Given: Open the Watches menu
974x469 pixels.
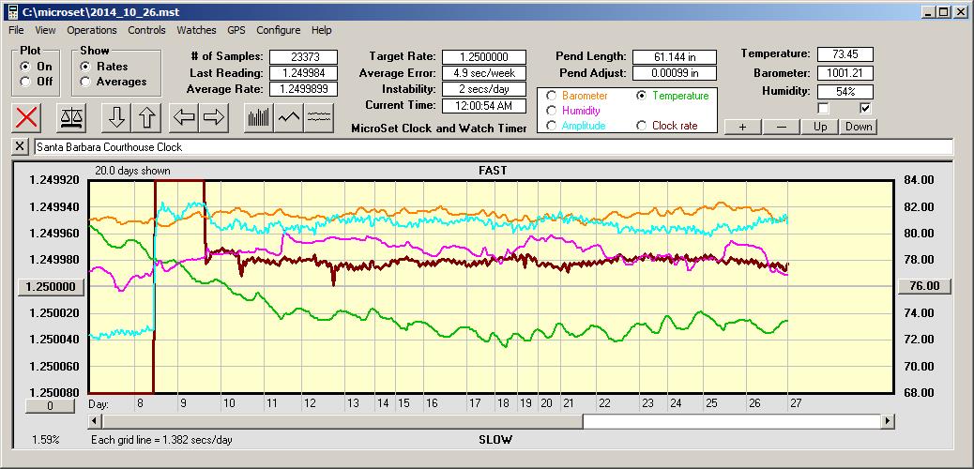Looking at the screenshot, I should [x=196, y=30].
